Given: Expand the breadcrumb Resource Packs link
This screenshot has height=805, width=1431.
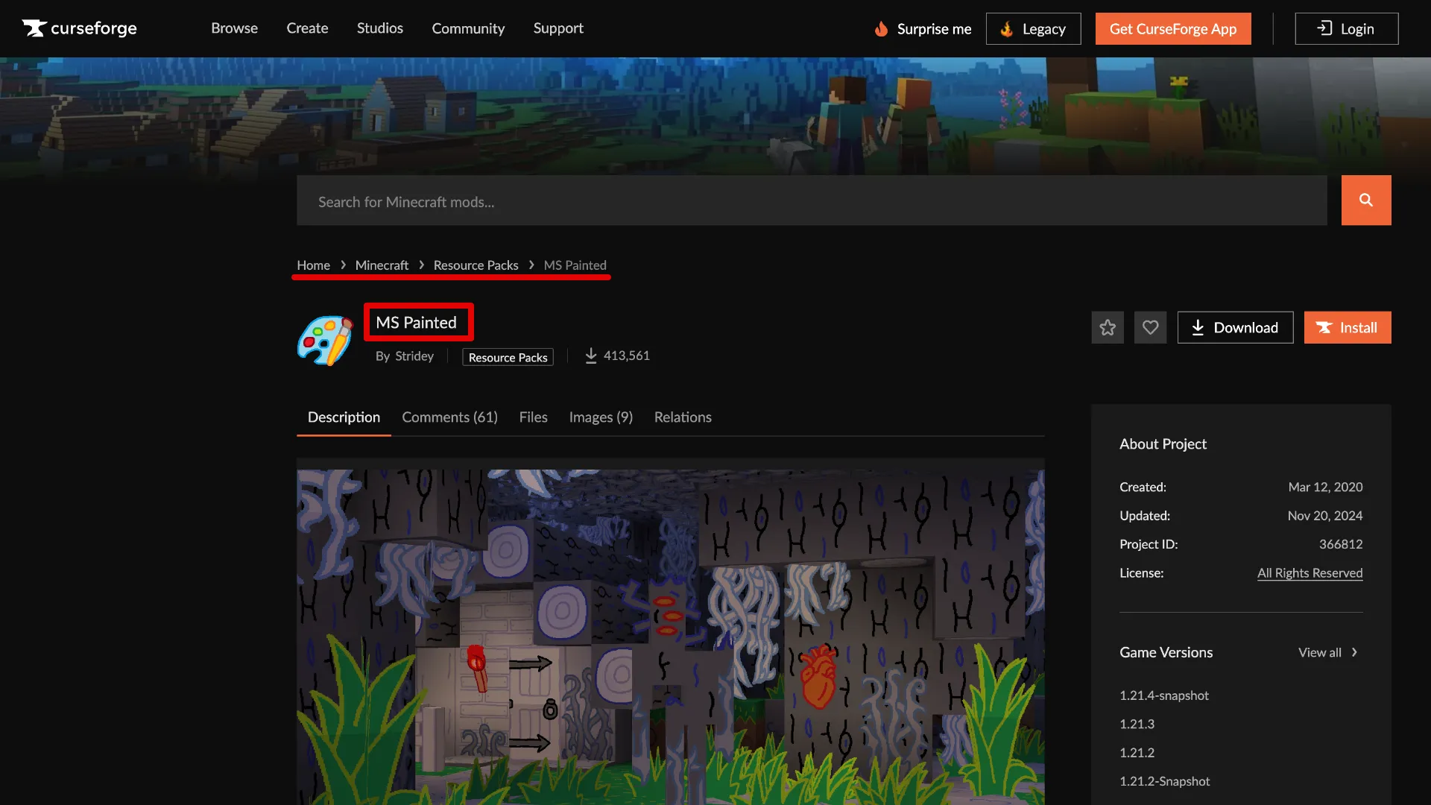Looking at the screenshot, I should [476, 265].
